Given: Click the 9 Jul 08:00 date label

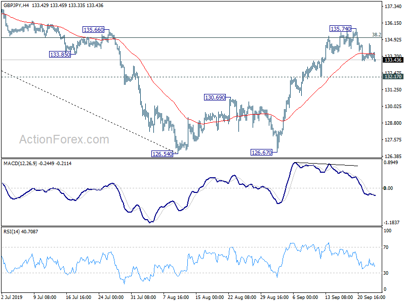Looking at the screenshot, I should pyautogui.click(x=45, y=297).
